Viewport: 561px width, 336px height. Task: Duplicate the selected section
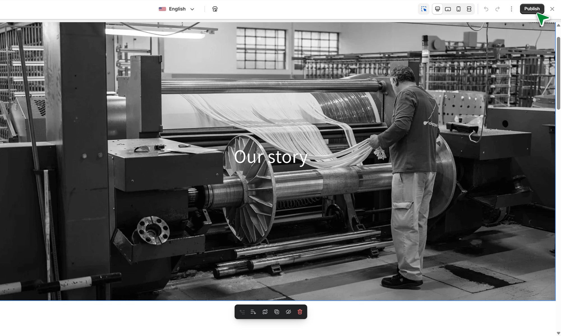277,312
